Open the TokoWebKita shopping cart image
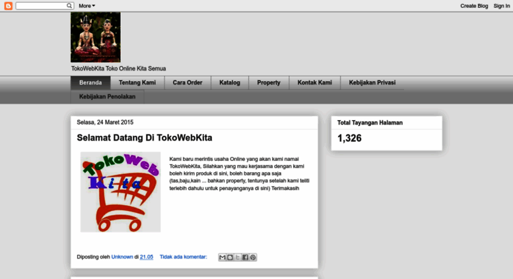Image resolution: width=513 pixels, height=279 pixels. 120,192
